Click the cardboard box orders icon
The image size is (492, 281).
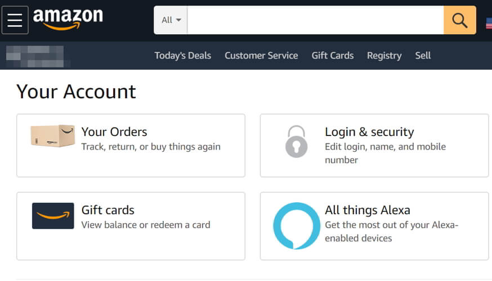click(x=53, y=136)
